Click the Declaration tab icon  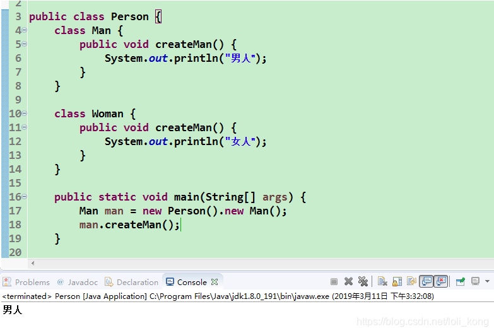click(x=109, y=282)
